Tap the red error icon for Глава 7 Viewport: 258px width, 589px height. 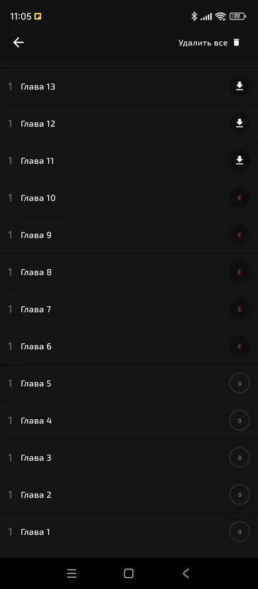[240, 310]
